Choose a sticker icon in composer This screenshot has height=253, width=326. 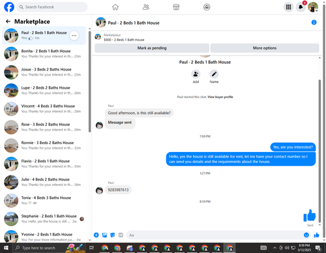(x=113, y=235)
